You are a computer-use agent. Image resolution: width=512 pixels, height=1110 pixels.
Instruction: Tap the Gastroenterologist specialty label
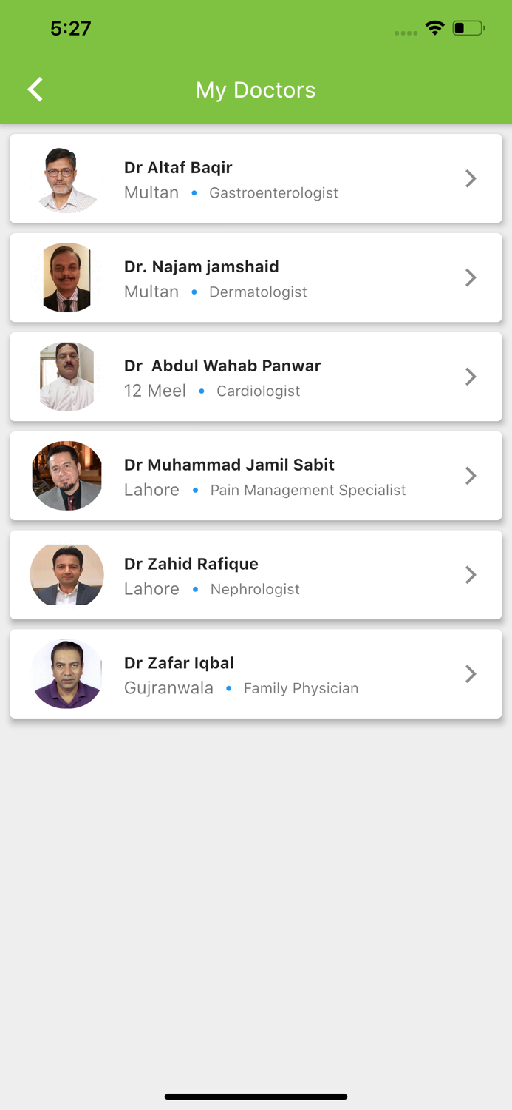[273, 192]
